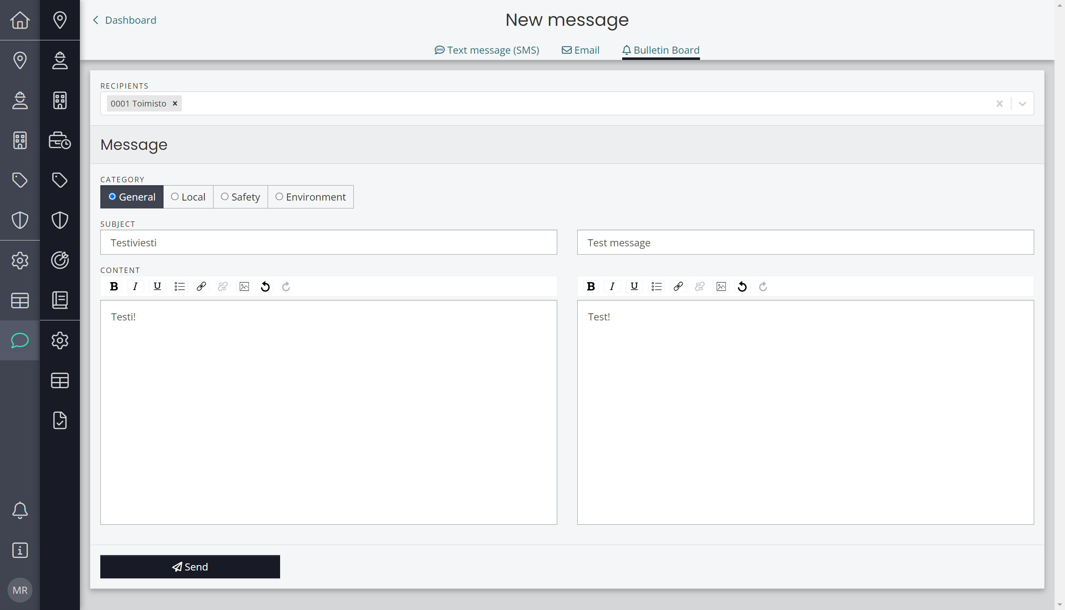Insert bullet list in the left editor
The width and height of the screenshot is (1065, 610).
pos(179,287)
